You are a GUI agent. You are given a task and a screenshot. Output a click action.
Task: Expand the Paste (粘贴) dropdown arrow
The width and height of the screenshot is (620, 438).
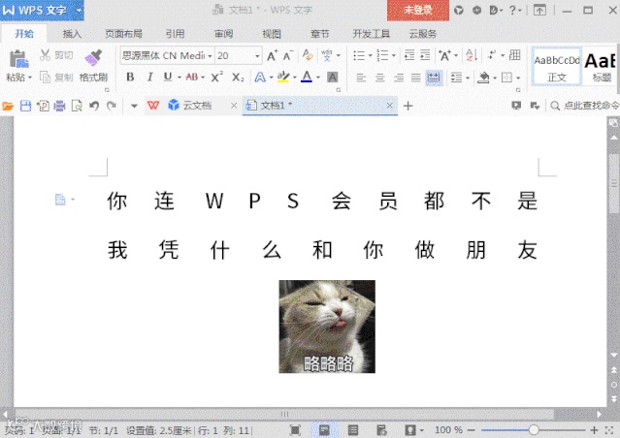pyautogui.click(x=30, y=78)
